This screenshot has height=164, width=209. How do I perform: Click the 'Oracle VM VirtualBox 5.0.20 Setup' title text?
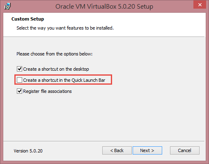pyautogui.click(x=104, y=7)
